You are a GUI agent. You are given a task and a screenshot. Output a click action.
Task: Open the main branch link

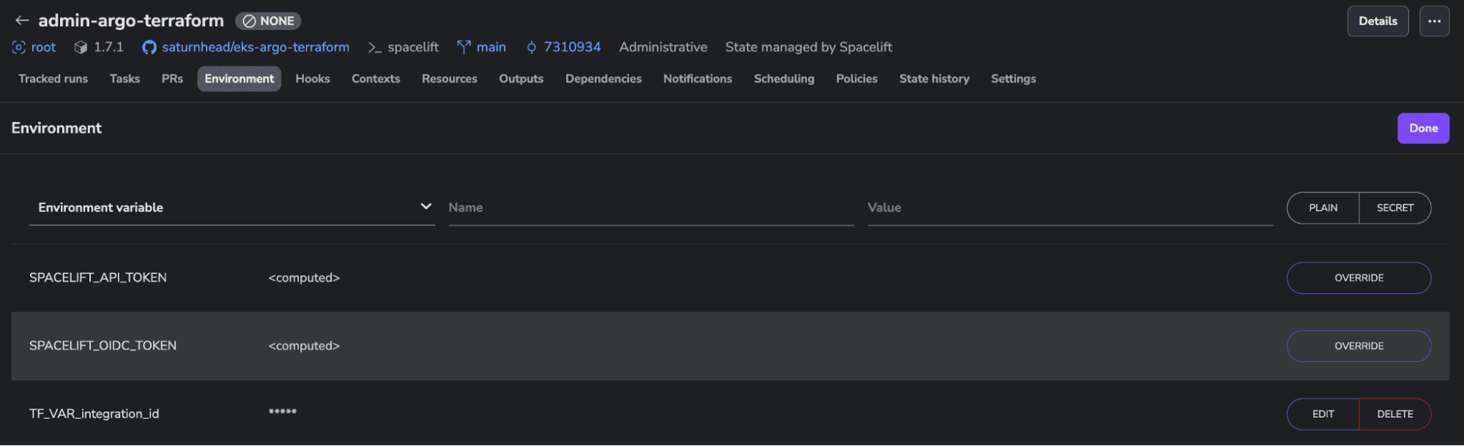pos(491,48)
